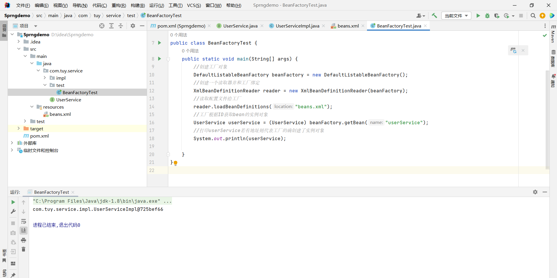Collapse the com.tuy.service package
Viewport: 557px width, 278px height.
[x=38, y=71]
